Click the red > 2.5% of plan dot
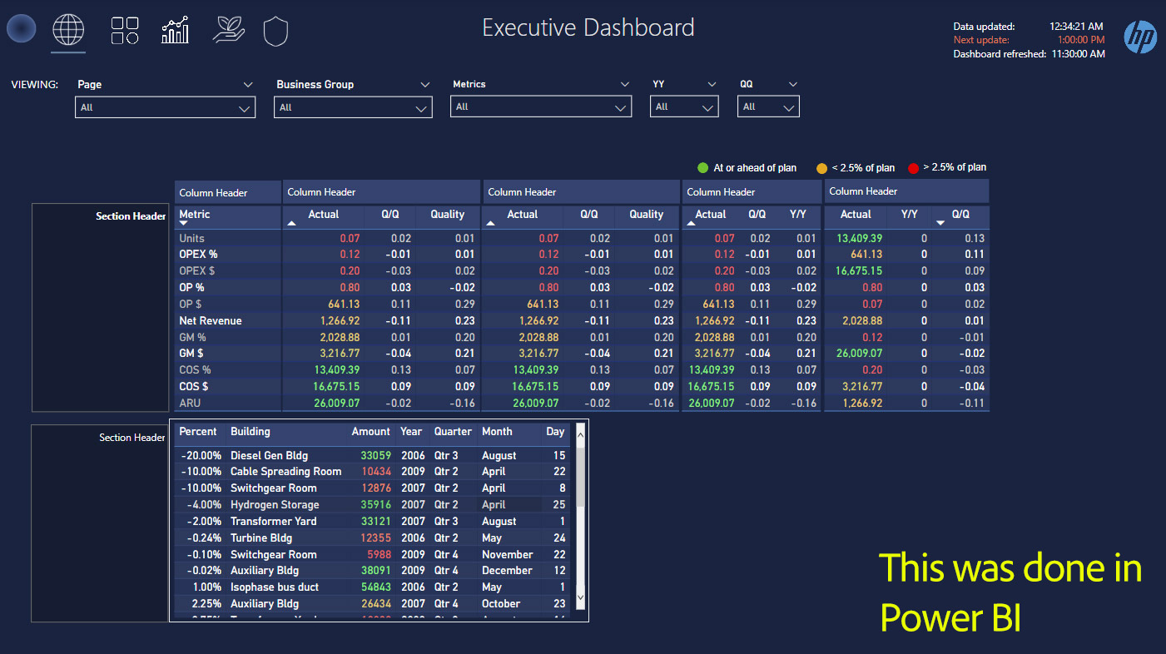 coord(913,168)
